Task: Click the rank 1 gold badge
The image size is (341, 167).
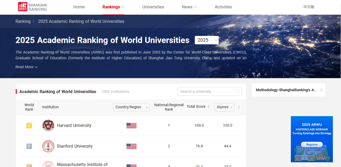Action: (x=29, y=125)
